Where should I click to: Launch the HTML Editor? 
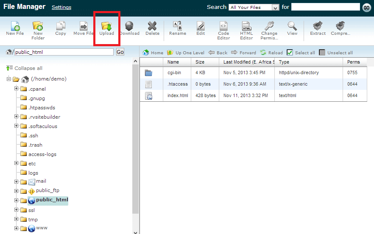tap(246, 30)
